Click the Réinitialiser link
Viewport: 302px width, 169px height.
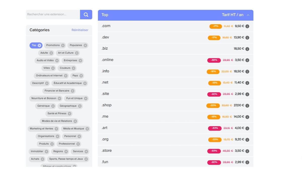[80, 30]
